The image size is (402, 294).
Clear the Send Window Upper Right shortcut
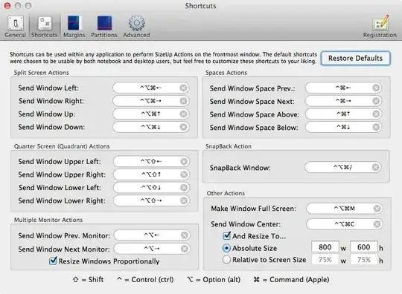(x=184, y=174)
